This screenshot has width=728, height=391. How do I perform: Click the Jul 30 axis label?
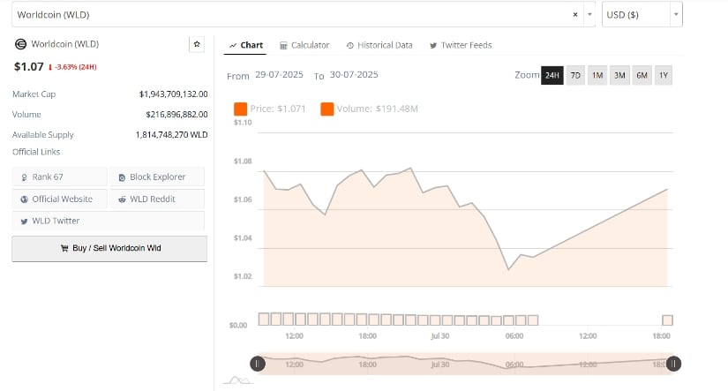(x=440, y=335)
